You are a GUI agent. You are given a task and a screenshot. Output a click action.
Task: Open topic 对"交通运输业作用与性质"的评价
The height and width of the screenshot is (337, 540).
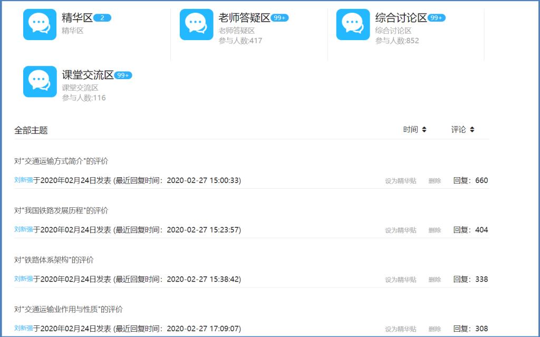(x=69, y=309)
